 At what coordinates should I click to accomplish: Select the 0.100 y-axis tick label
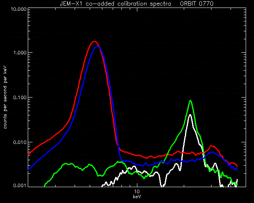pyautogui.click(x=20, y=98)
